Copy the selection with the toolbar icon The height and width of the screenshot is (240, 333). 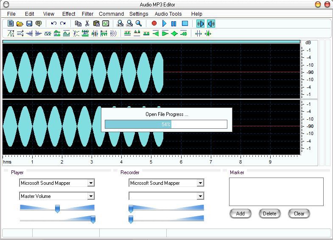[x=78, y=23]
